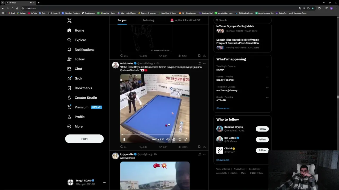Open Profile from the sidebar

(76, 117)
